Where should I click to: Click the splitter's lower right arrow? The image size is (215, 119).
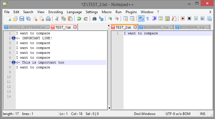pos(109,108)
